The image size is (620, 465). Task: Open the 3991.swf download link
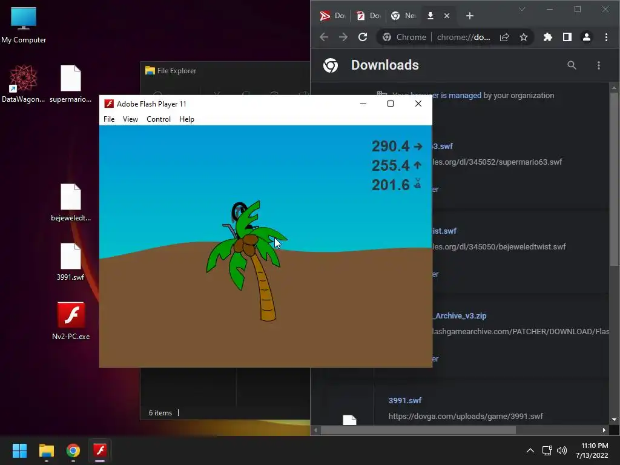click(x=405, y=400)
